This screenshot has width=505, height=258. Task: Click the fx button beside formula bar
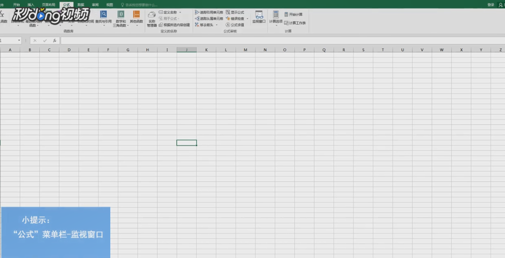[x=55, y=41]
